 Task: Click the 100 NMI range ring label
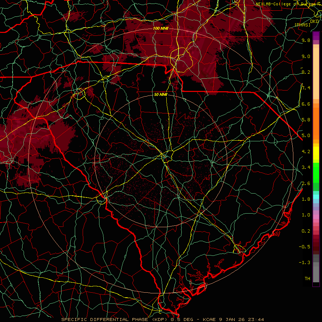pyautogui.click(x=161, y=28)
